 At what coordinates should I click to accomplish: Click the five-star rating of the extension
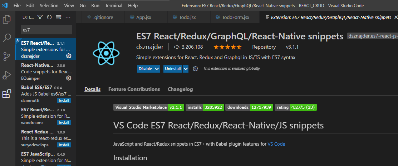(x=227, y=47)
